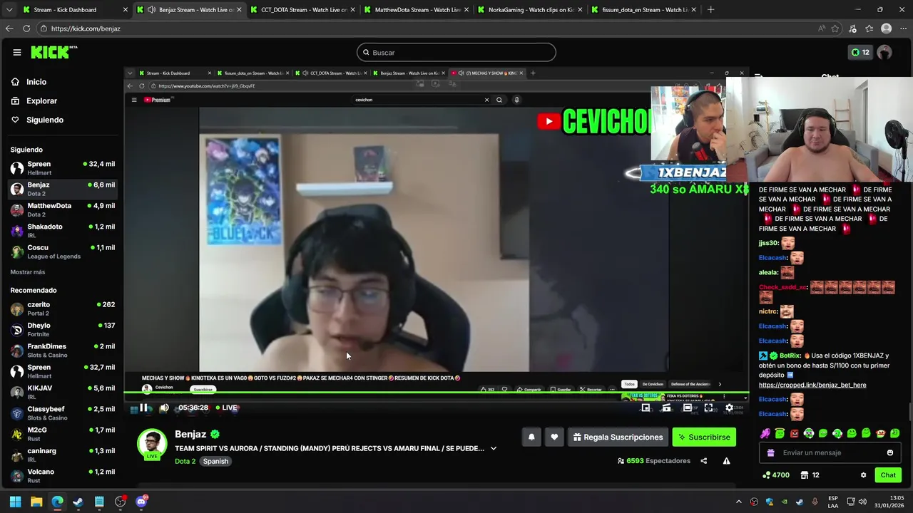The image size is (913, 513).
Task: Open channel points 4700 balance
Action: click(x=776, y=475)
